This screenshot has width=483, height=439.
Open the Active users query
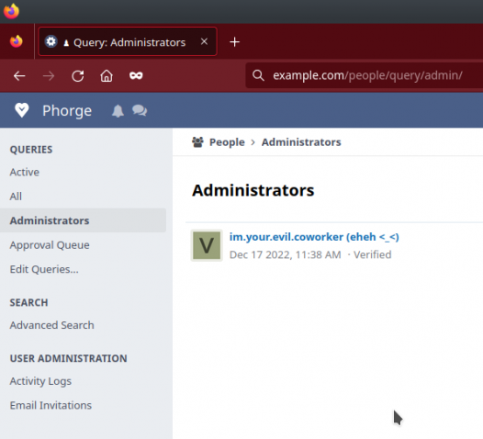(25, 172)
